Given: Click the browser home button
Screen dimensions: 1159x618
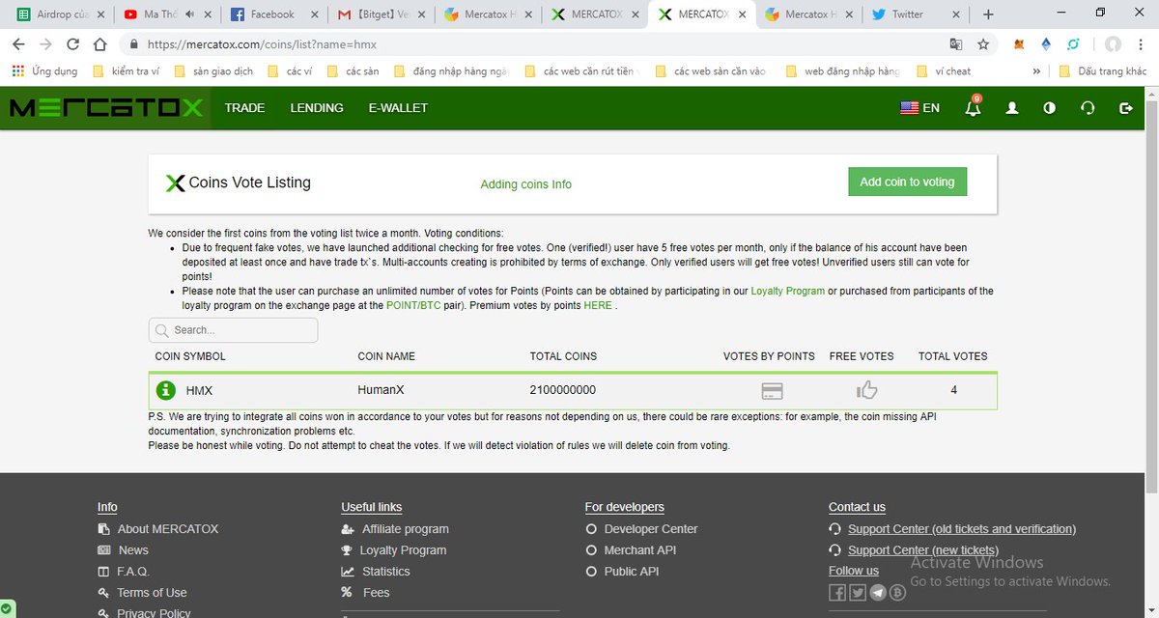Looking at the screenshot, I should click(x=99, y=44).
